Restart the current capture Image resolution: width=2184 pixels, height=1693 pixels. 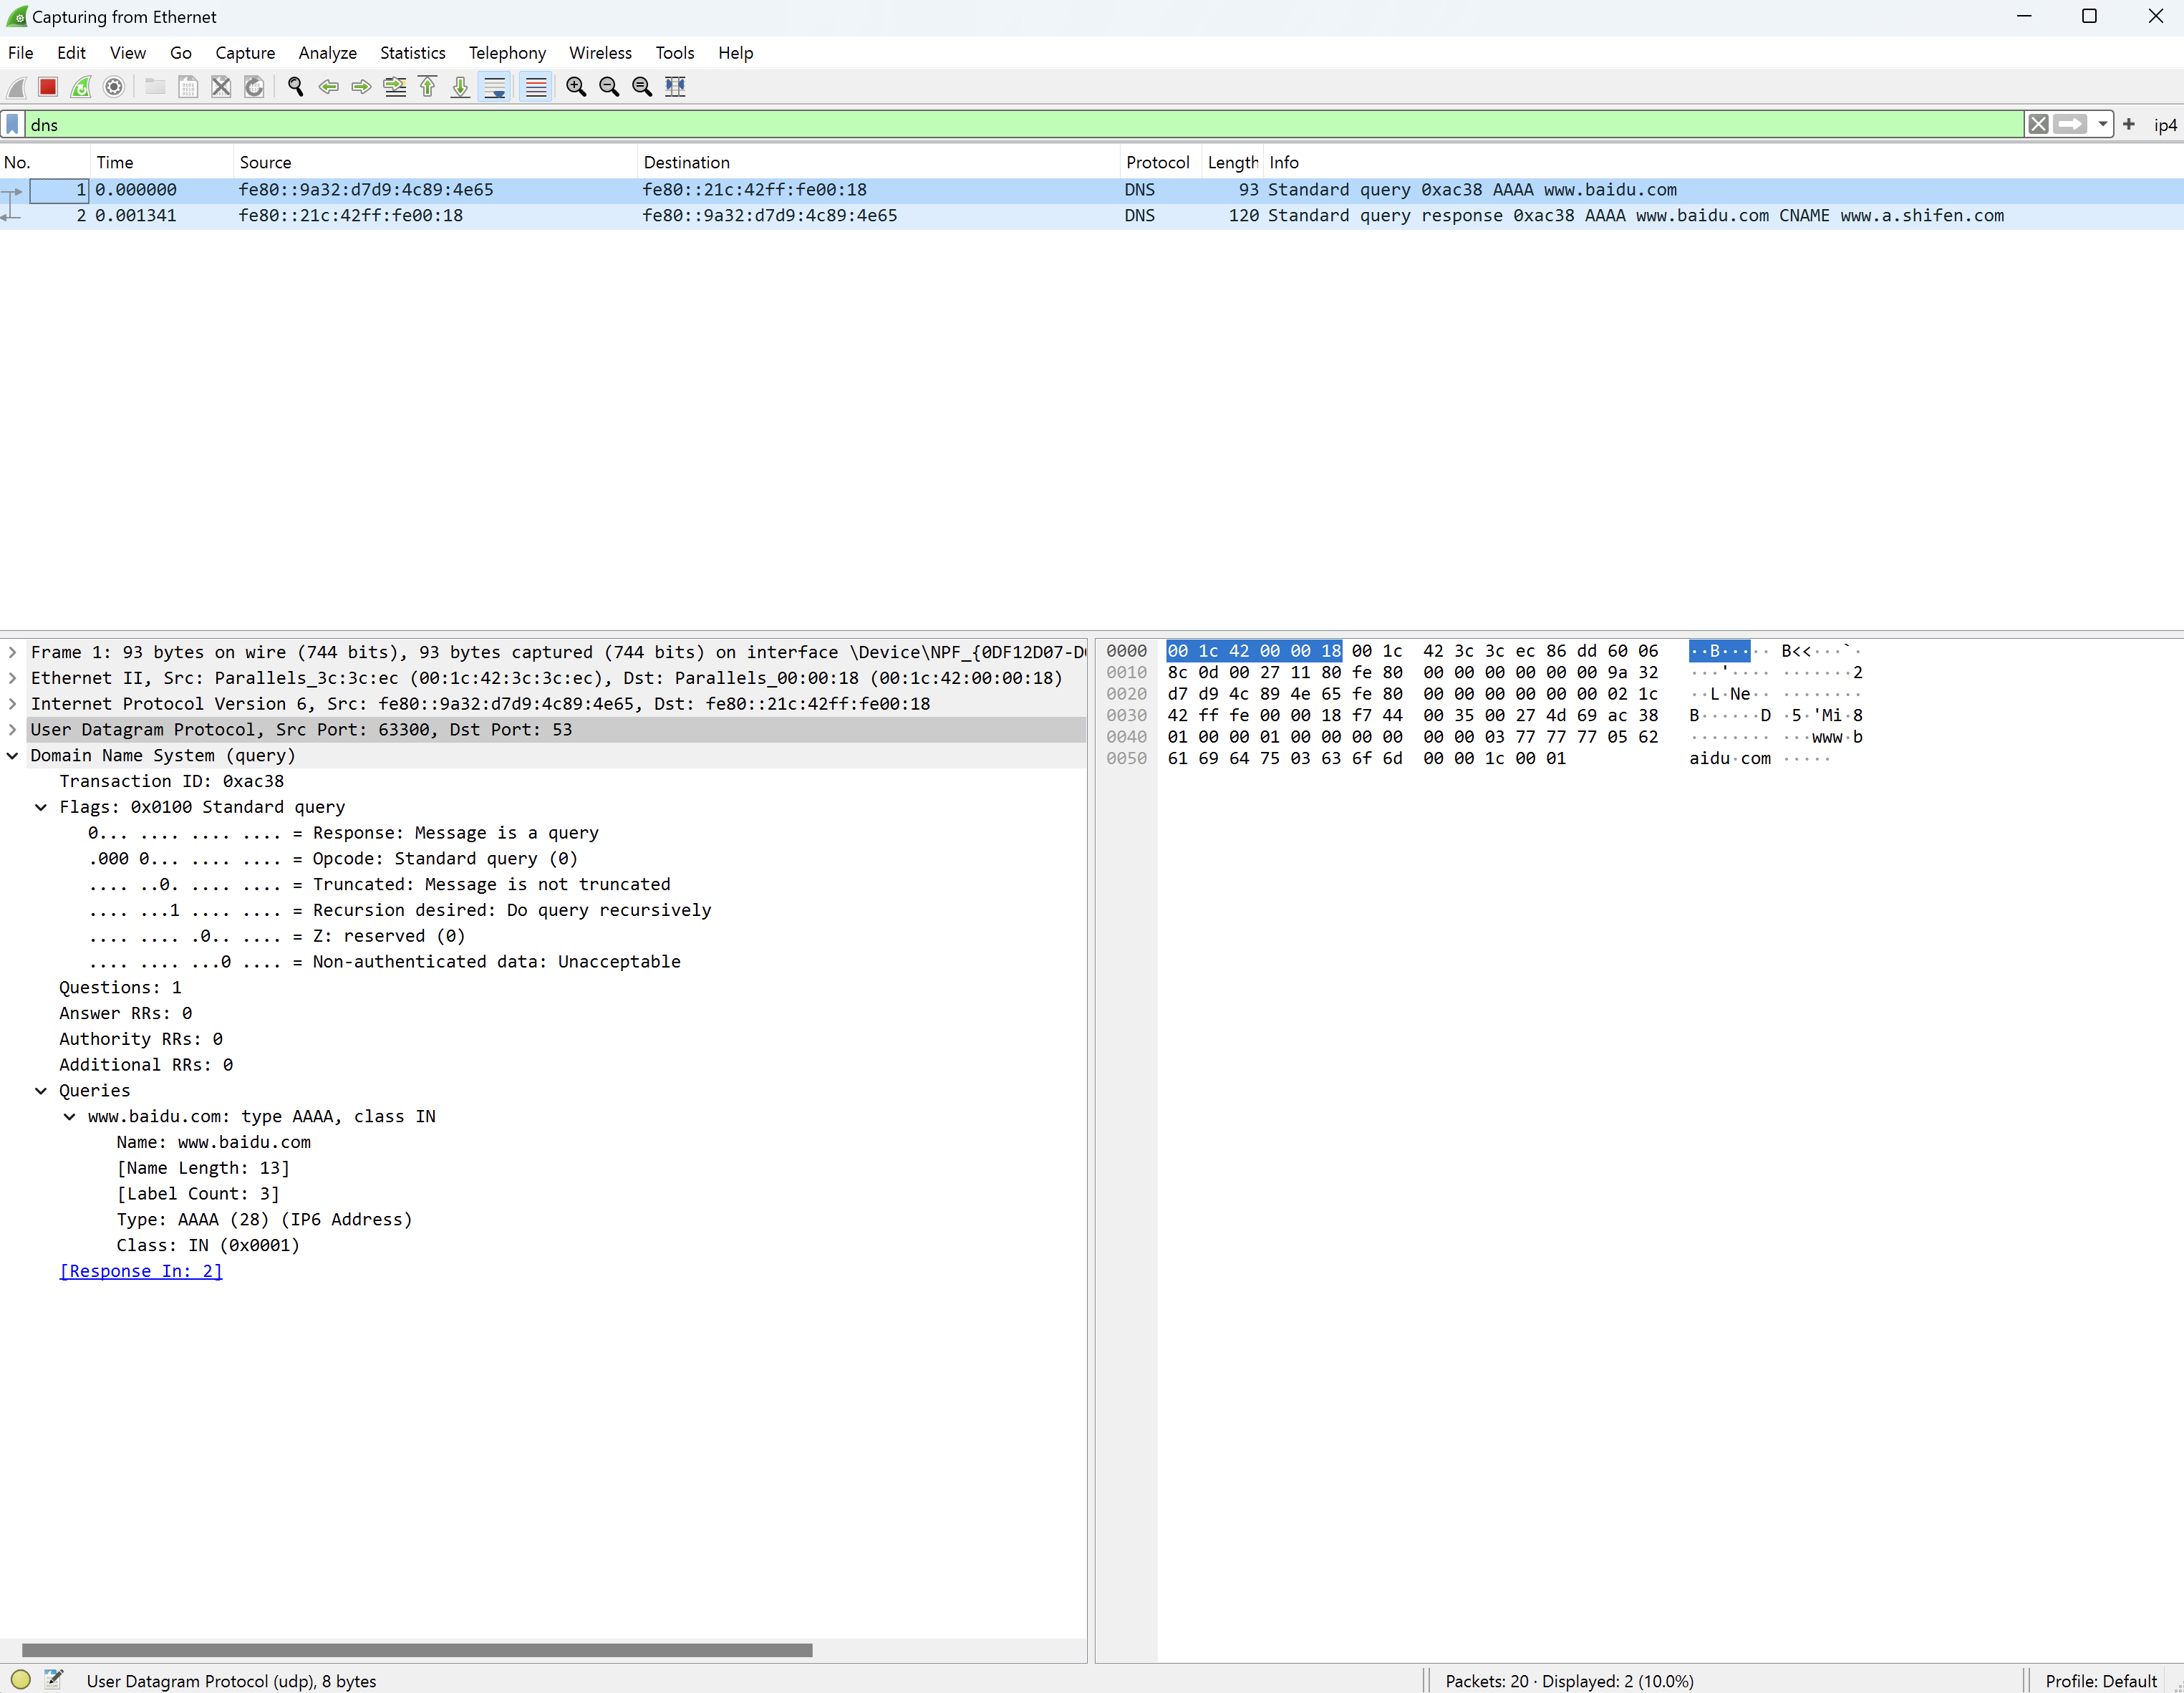pos(81,87)
